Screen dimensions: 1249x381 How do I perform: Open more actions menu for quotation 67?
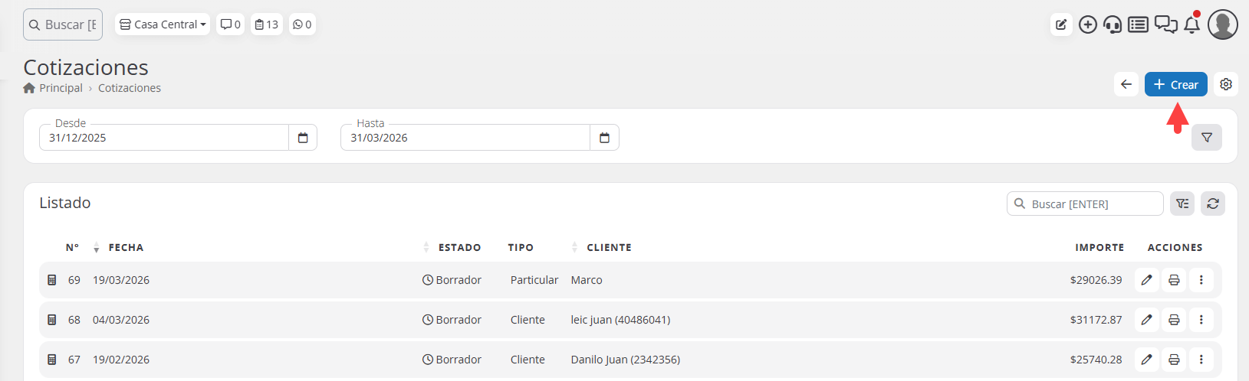[x=1201, y=360]
